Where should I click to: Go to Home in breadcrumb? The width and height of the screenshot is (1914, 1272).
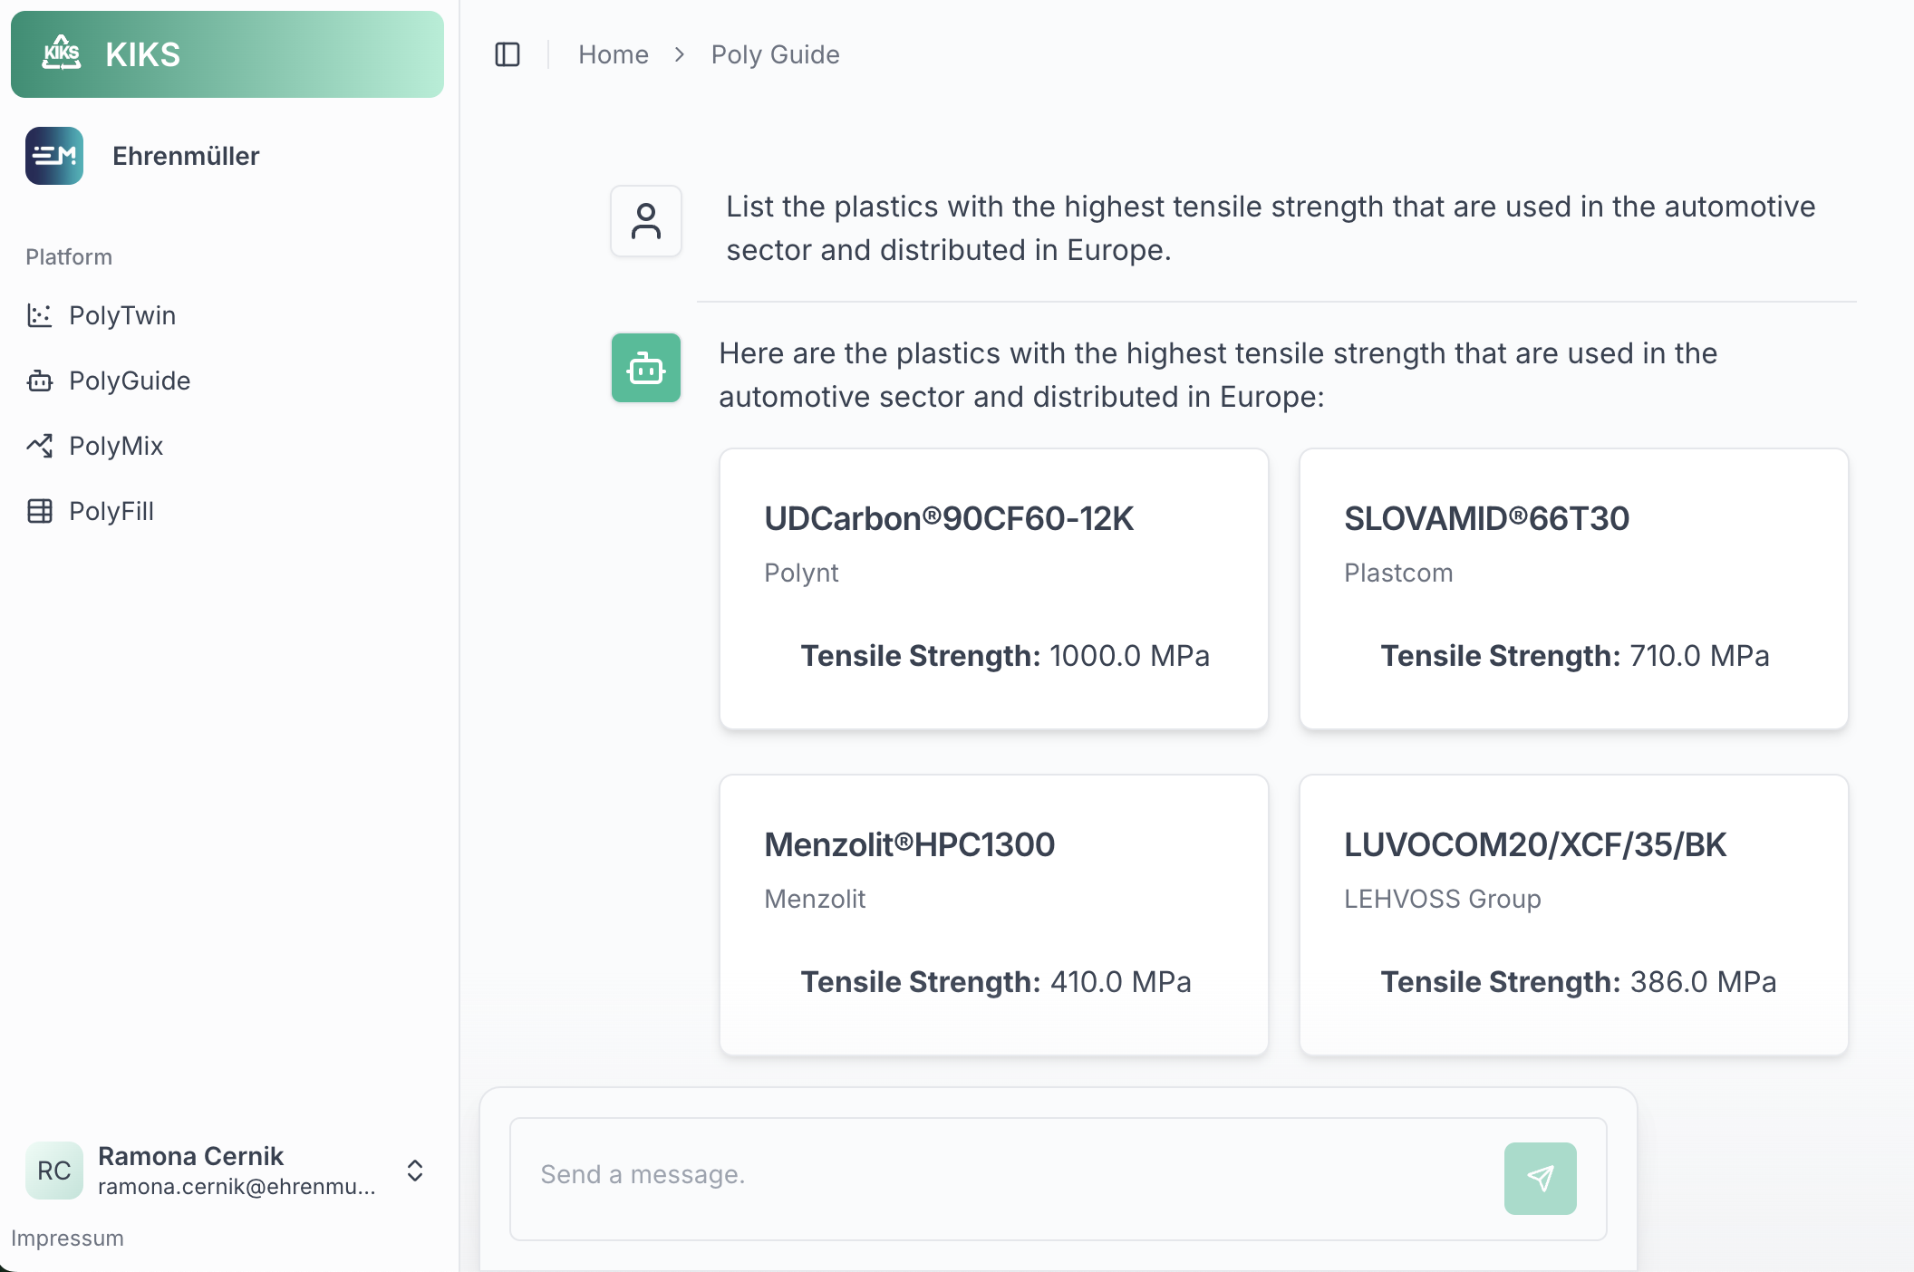614,54
